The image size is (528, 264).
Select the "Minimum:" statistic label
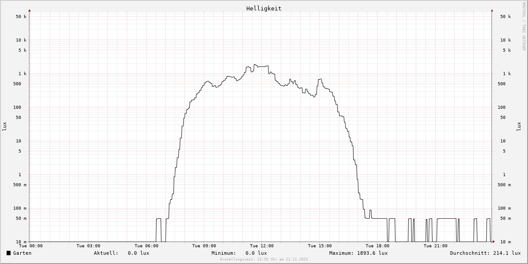[224, 253]
